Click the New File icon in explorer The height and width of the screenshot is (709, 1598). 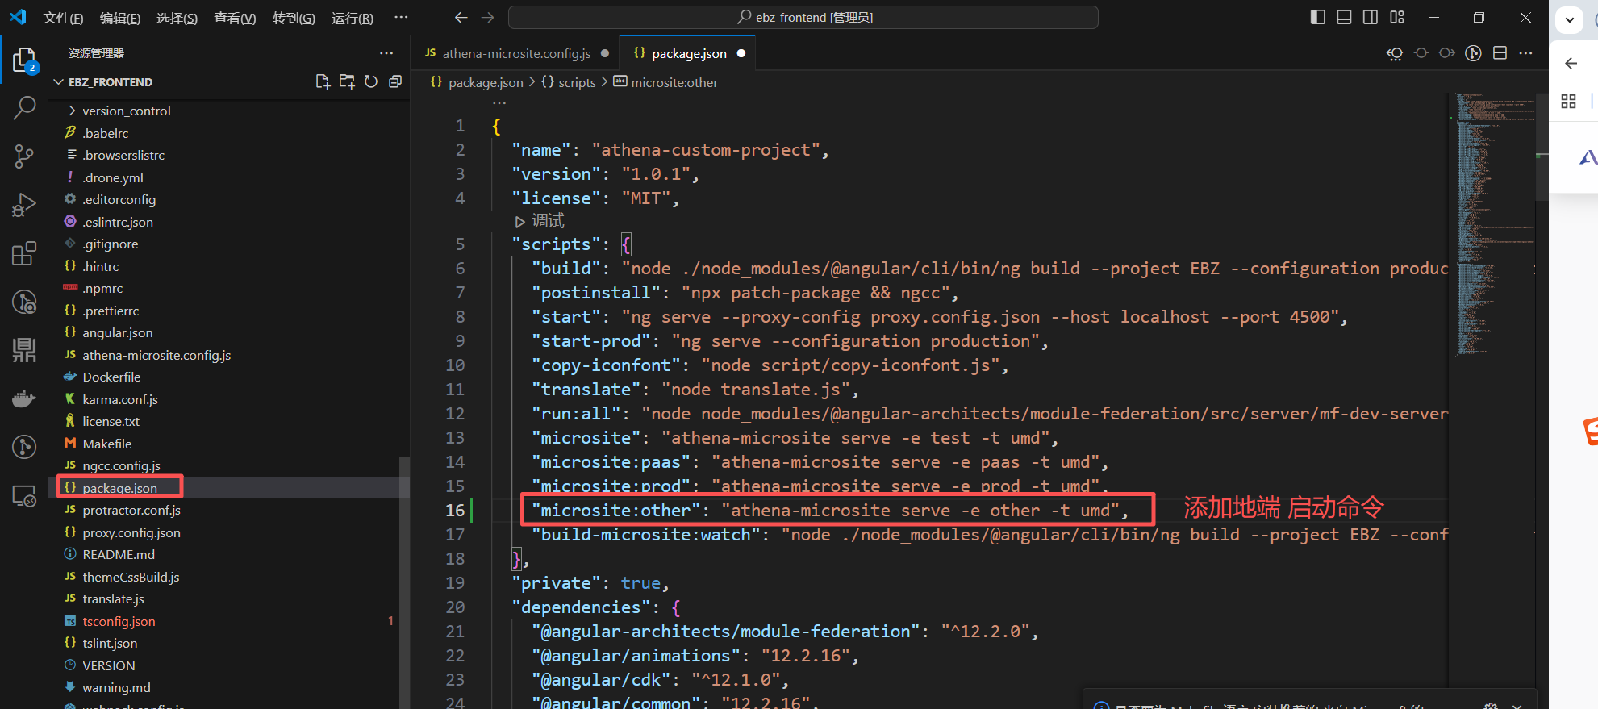323,81
